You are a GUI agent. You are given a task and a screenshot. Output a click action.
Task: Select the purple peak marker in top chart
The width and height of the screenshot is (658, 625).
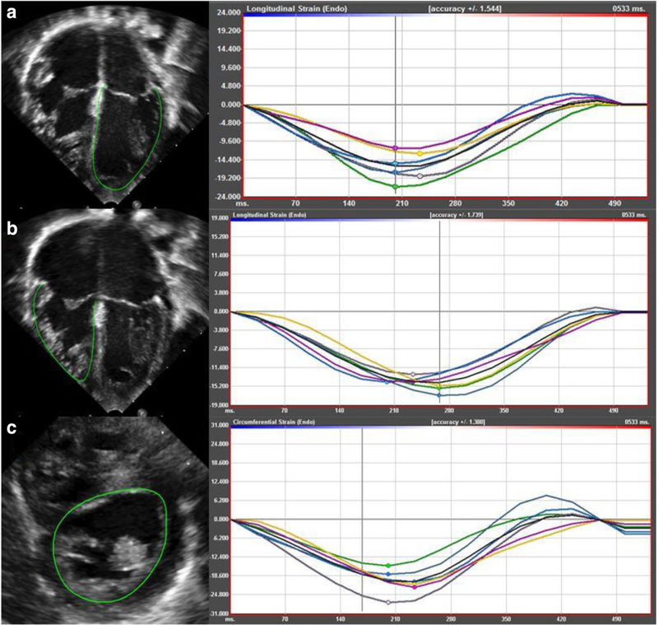[x=396, y=148]
